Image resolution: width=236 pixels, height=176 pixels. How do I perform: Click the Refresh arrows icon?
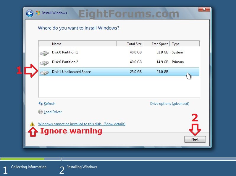[x=41, y=104]
